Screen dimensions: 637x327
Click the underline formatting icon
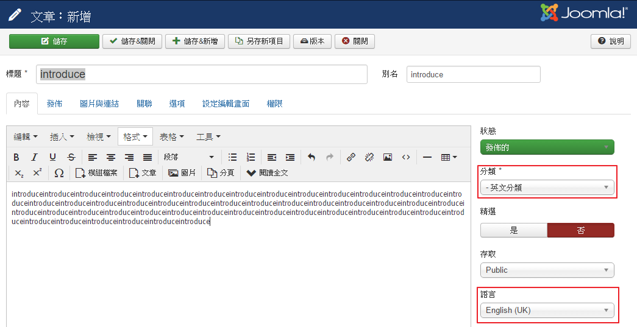pyautogui.click(x=53, y=157)
